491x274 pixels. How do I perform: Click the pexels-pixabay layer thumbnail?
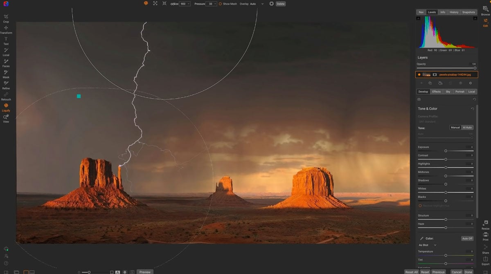click(426, 75)
